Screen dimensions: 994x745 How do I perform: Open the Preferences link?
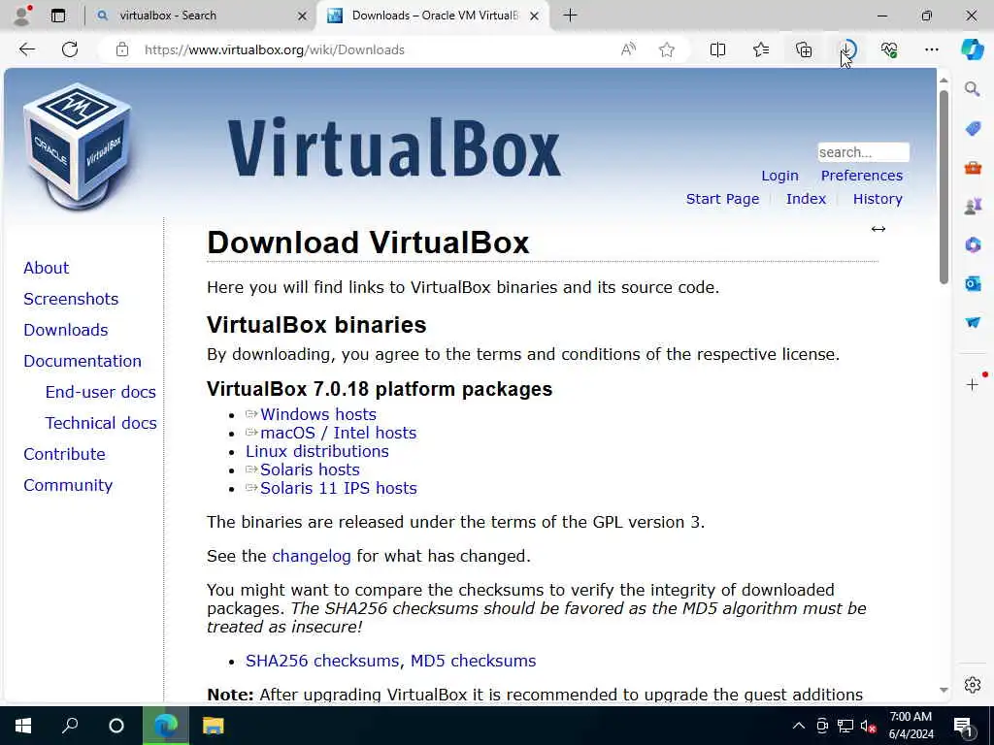pyautogui.click(x=862, y=176)
